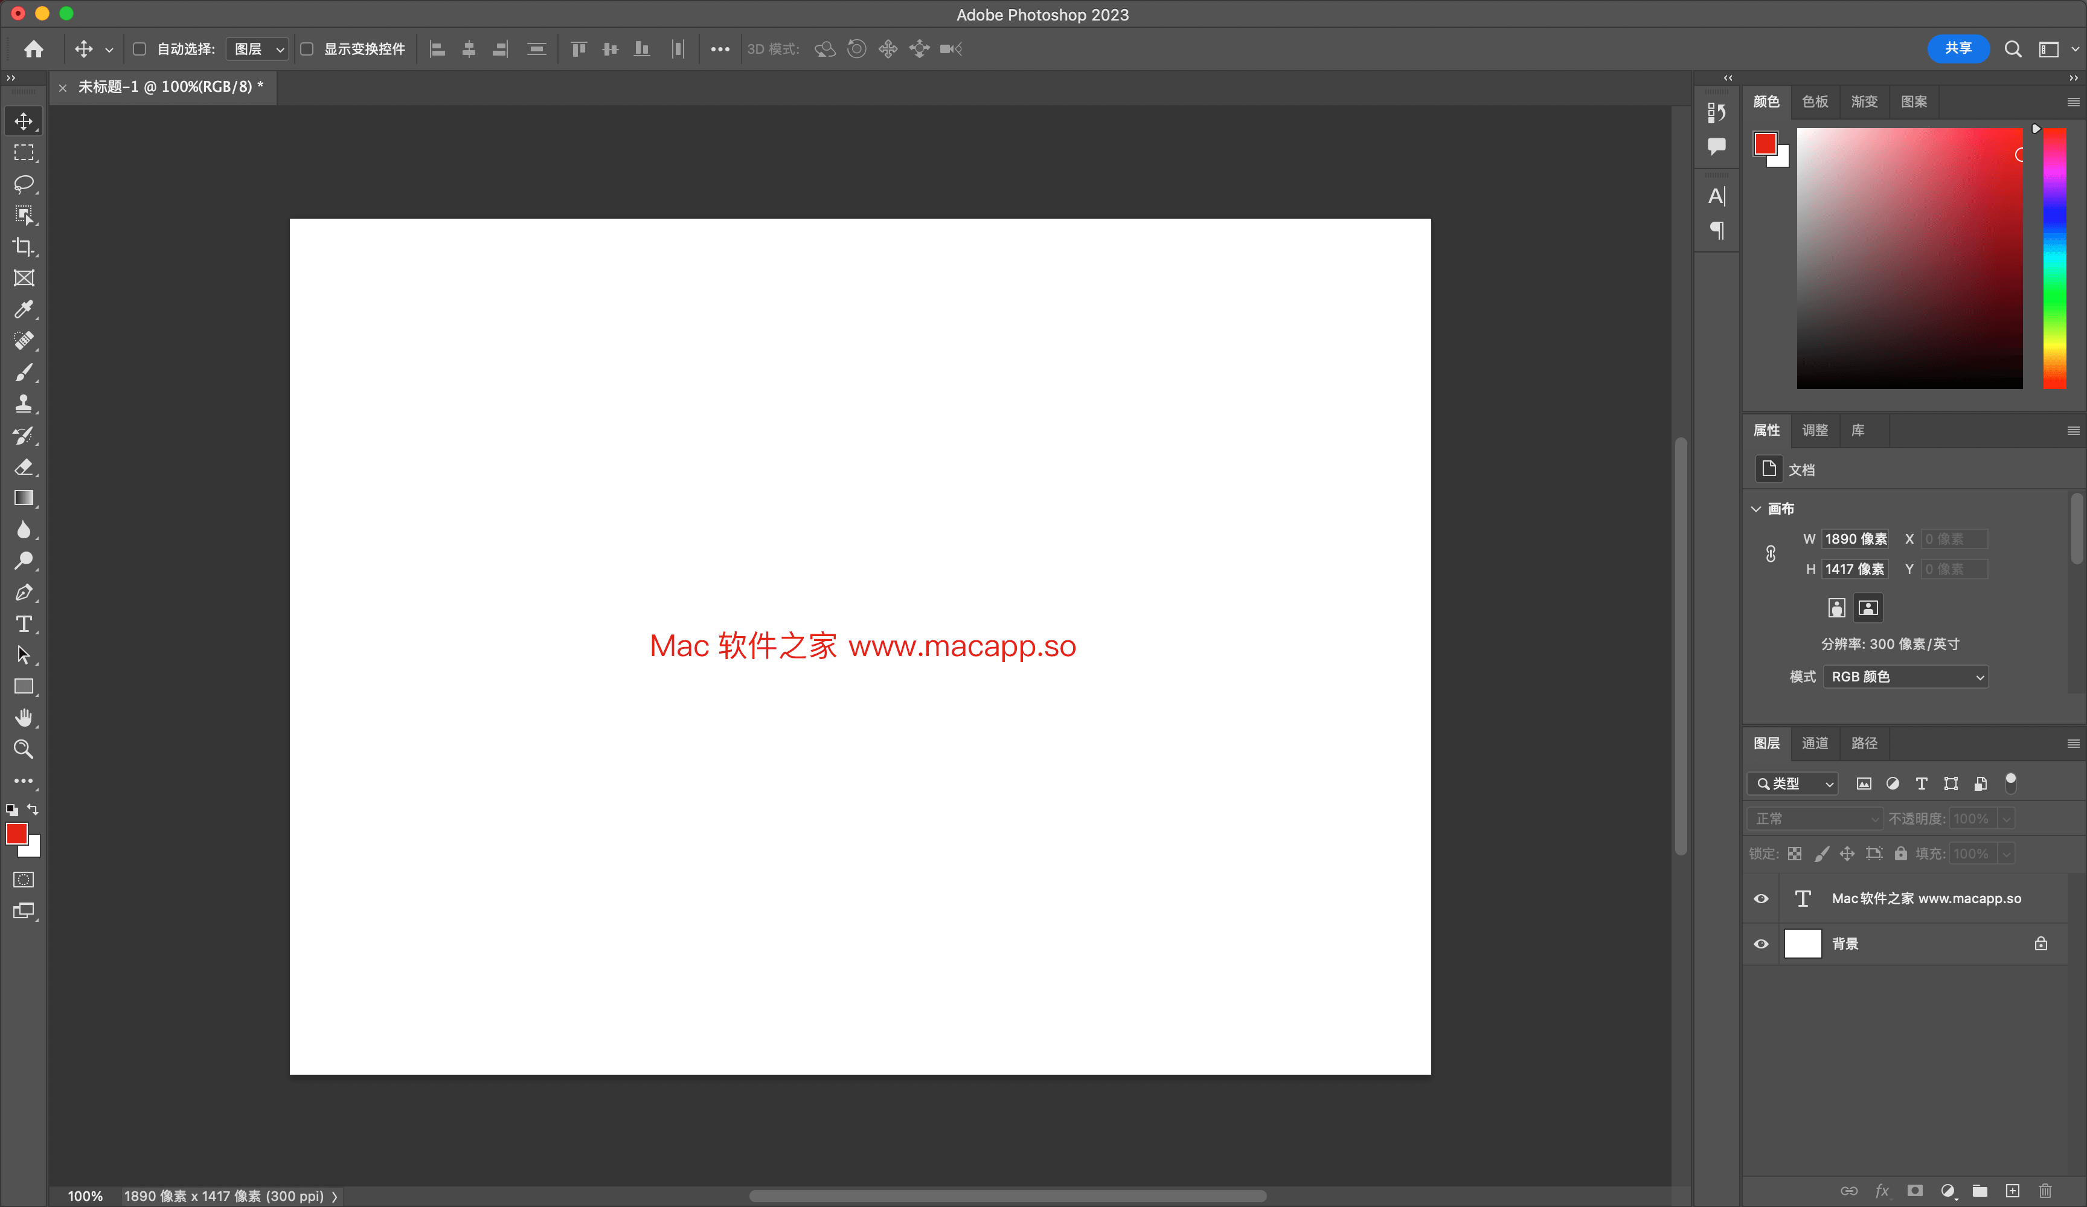2087x1207 pixels.
Task: Select the Clone Stamp tool
Action: [23, 404]
